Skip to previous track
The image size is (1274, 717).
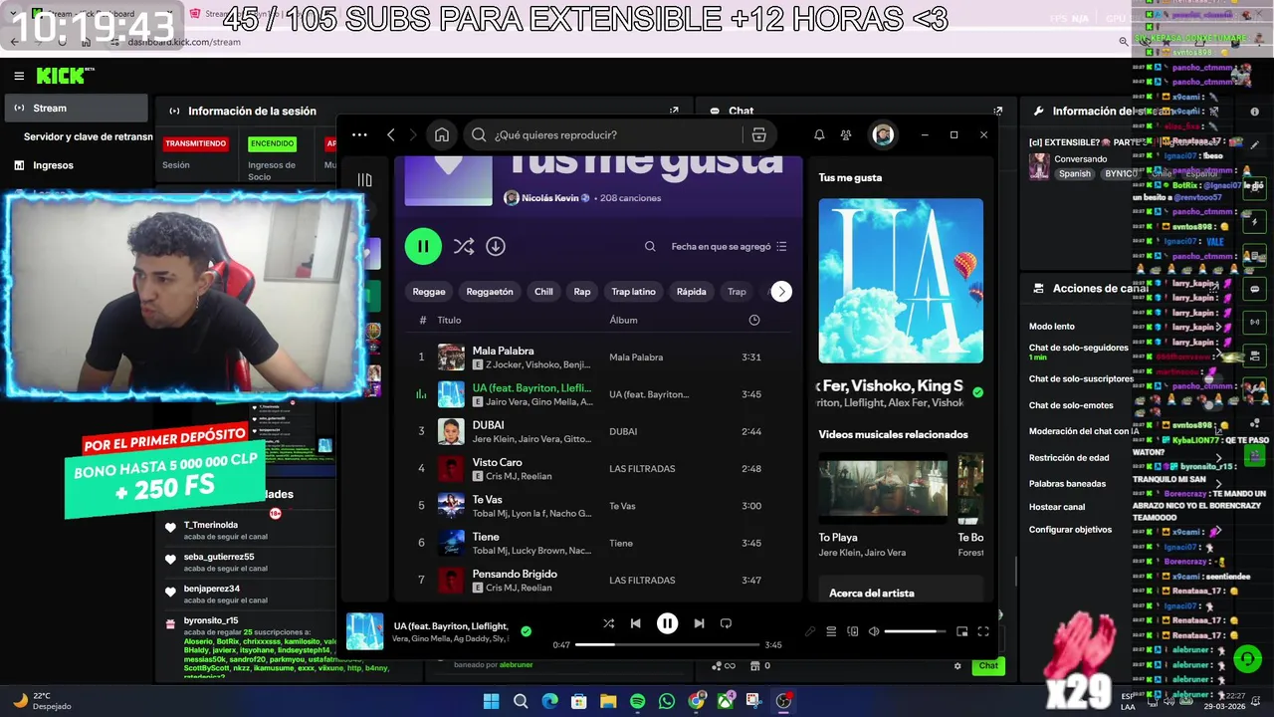[635, 623]
